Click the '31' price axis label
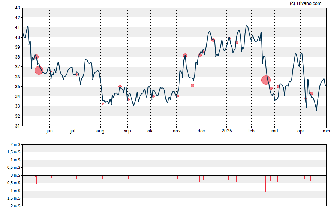The height and width of the screenshot is (212, 333). pos(18,126)
